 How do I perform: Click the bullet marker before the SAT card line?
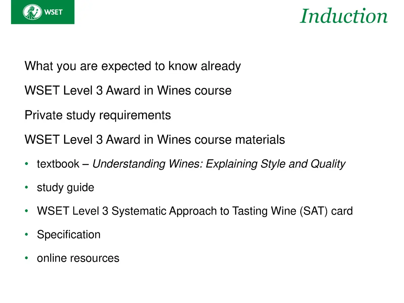[27, 211]
